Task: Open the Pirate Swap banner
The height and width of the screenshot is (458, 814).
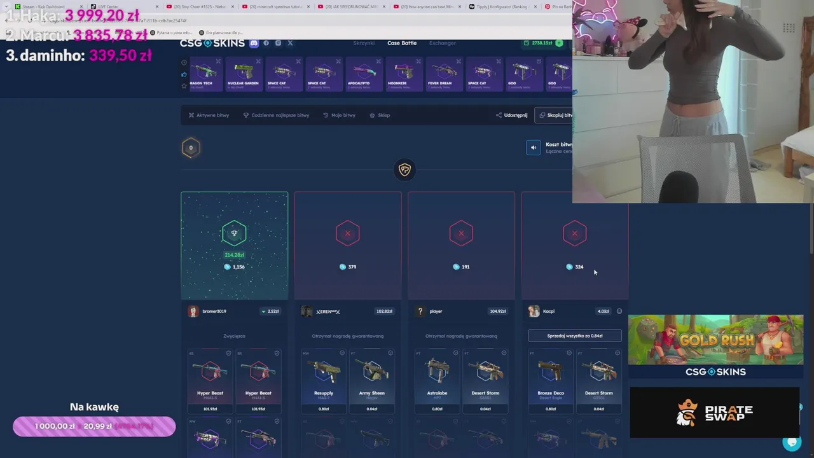Action: (x=715, y=413)
